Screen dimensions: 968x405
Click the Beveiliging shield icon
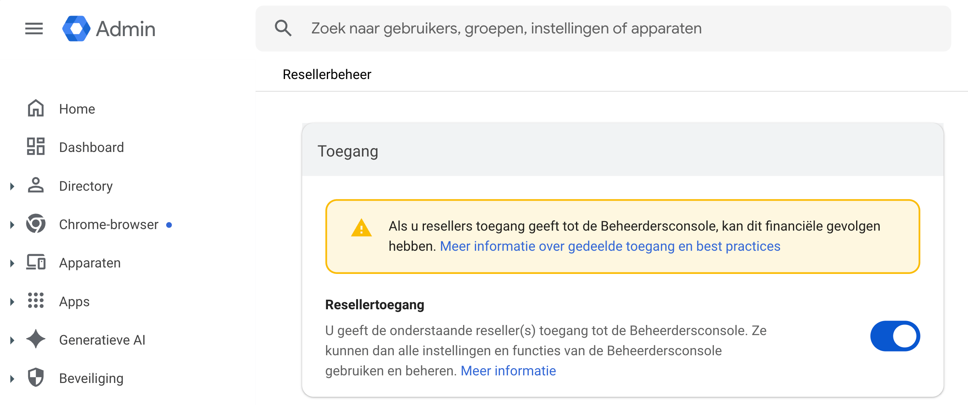tap(36, 378)
